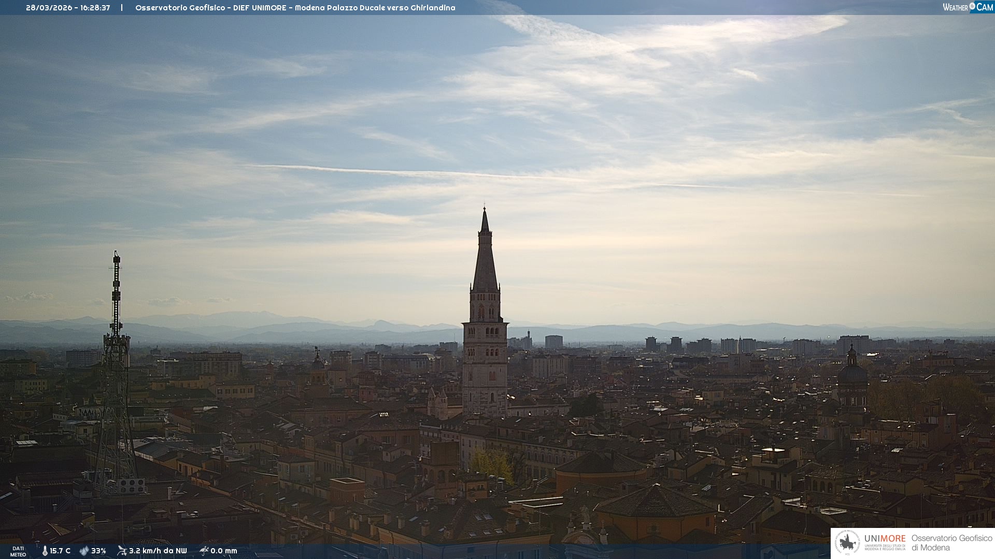
Task: Click the 28/03/2026 date timestamp
Action: [x=49, y=8]
